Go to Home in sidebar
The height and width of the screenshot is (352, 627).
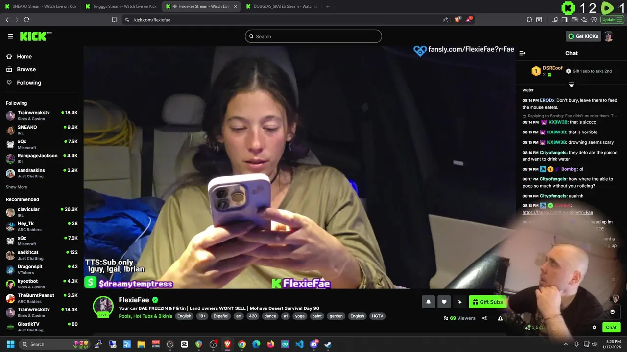(24, 56)
